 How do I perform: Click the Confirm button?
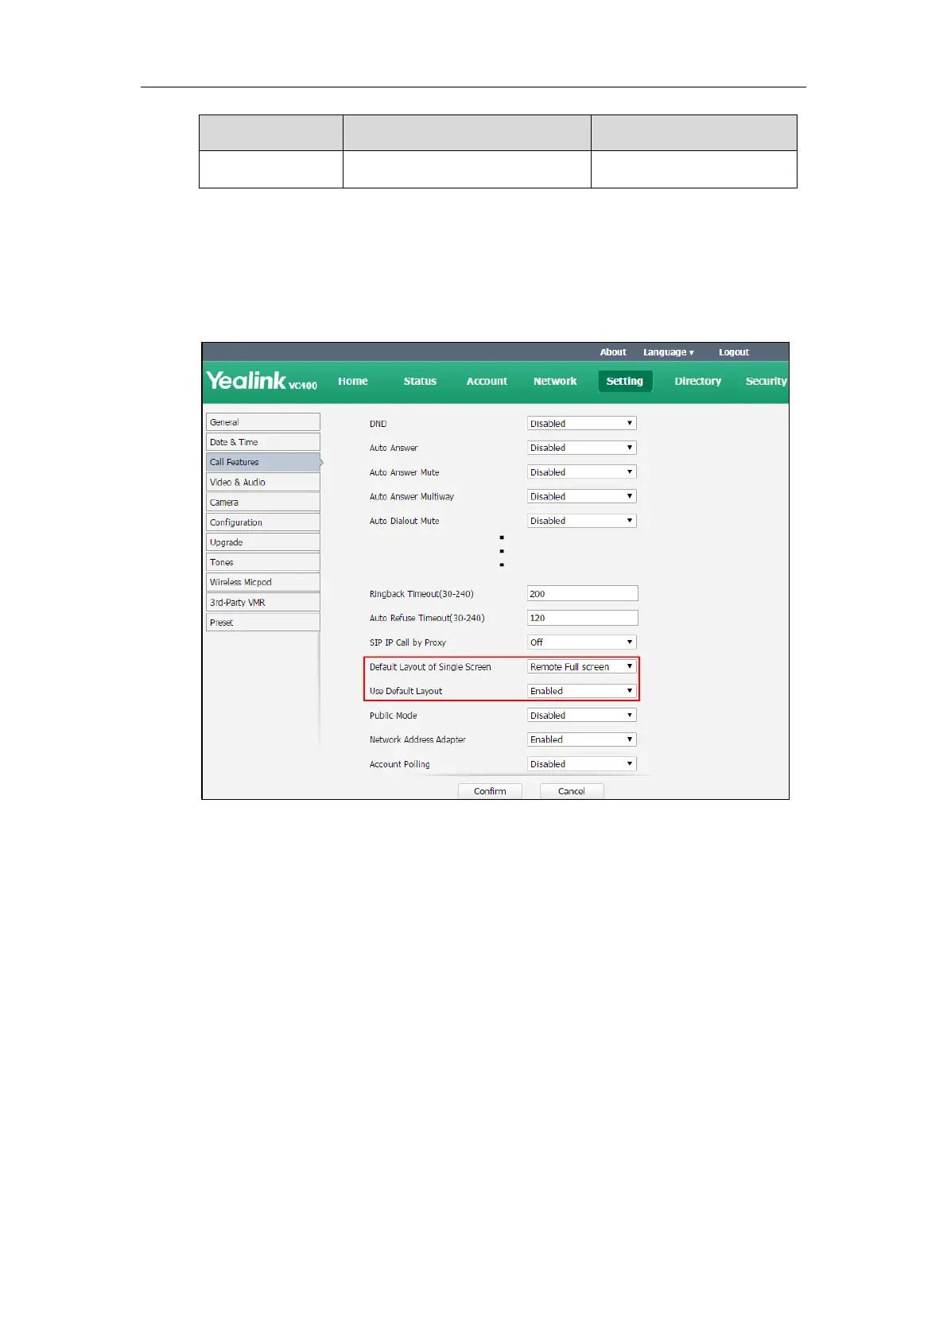pos(490,791)
